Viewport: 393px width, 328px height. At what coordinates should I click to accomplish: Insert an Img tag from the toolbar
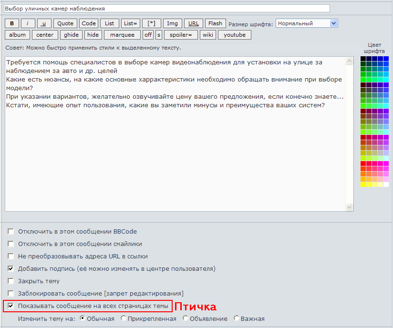(172, 23)
